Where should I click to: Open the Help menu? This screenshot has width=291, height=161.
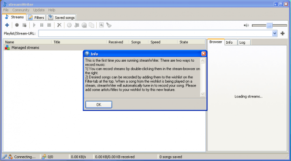coord(52,10)
